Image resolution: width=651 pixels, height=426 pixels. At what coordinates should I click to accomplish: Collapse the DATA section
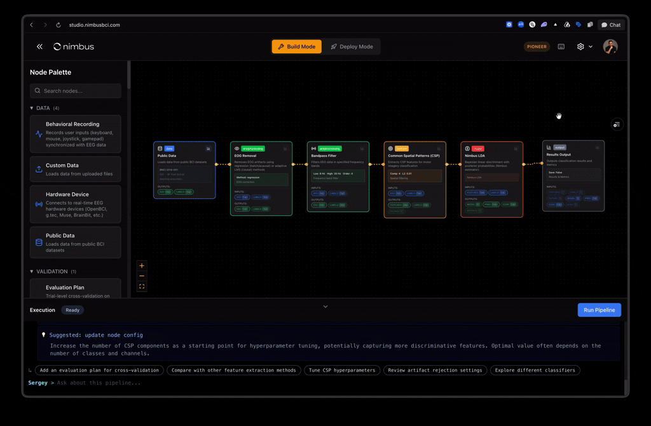[x=32, y=108]
